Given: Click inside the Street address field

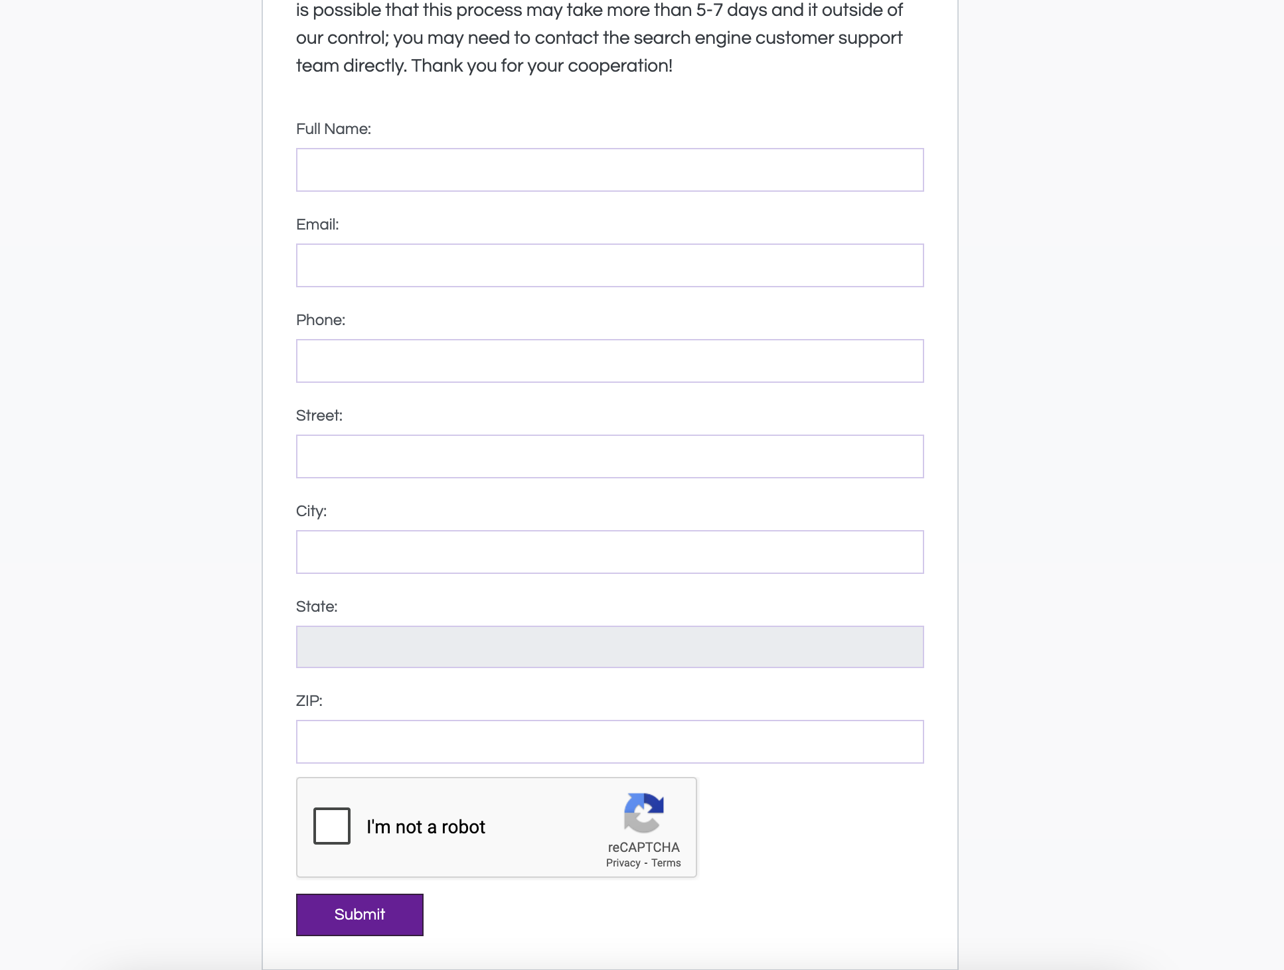Looking at the screenshot, I should tap(609, 456).
